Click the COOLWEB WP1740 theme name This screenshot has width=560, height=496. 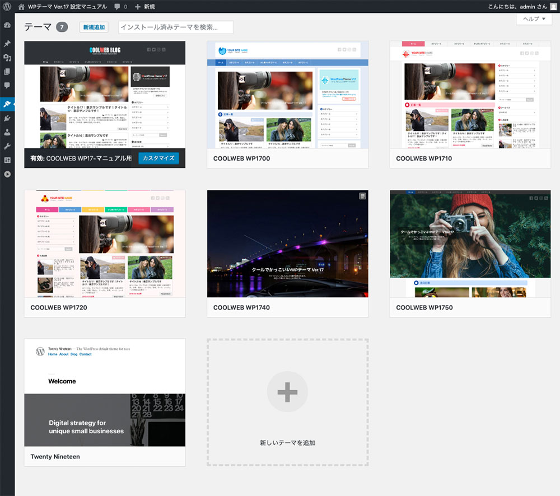(242, 307)
